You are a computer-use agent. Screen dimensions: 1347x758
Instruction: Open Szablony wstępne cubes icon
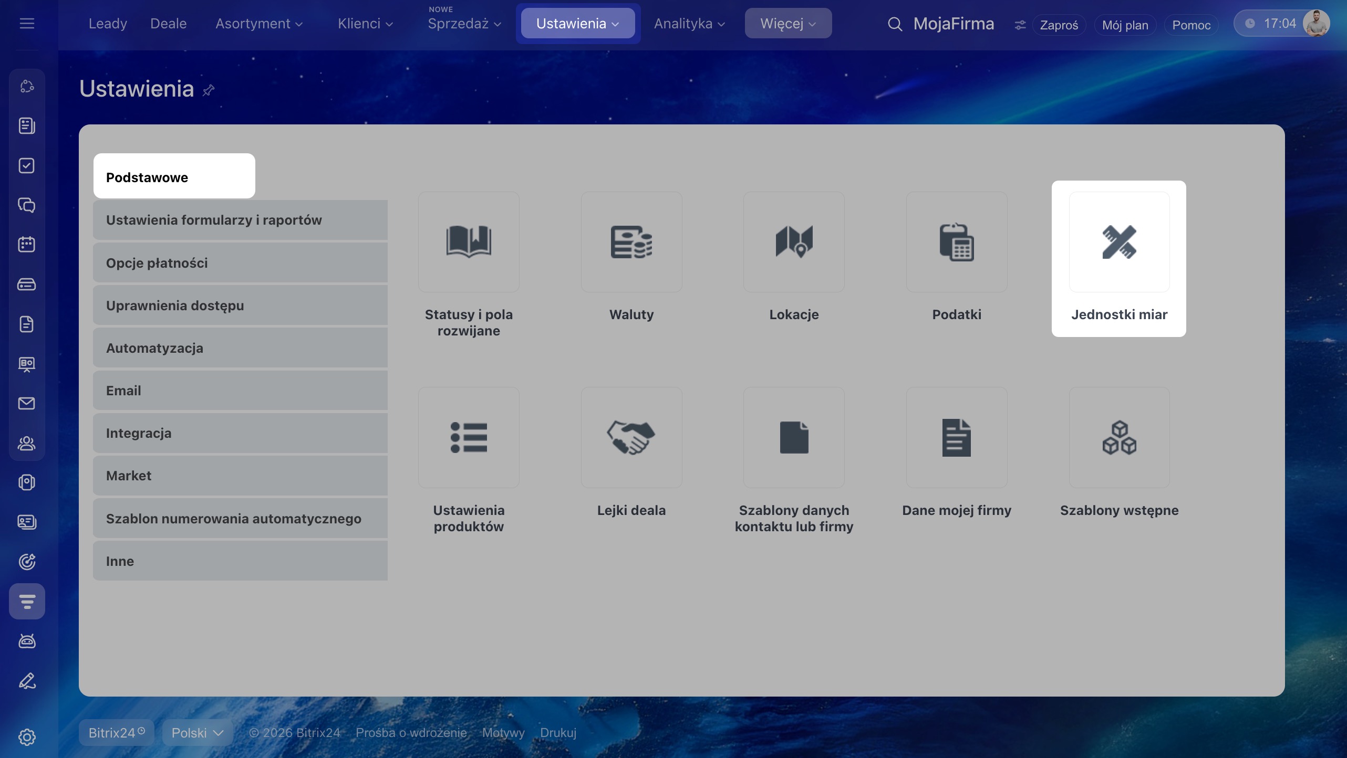pos(1119,437)
